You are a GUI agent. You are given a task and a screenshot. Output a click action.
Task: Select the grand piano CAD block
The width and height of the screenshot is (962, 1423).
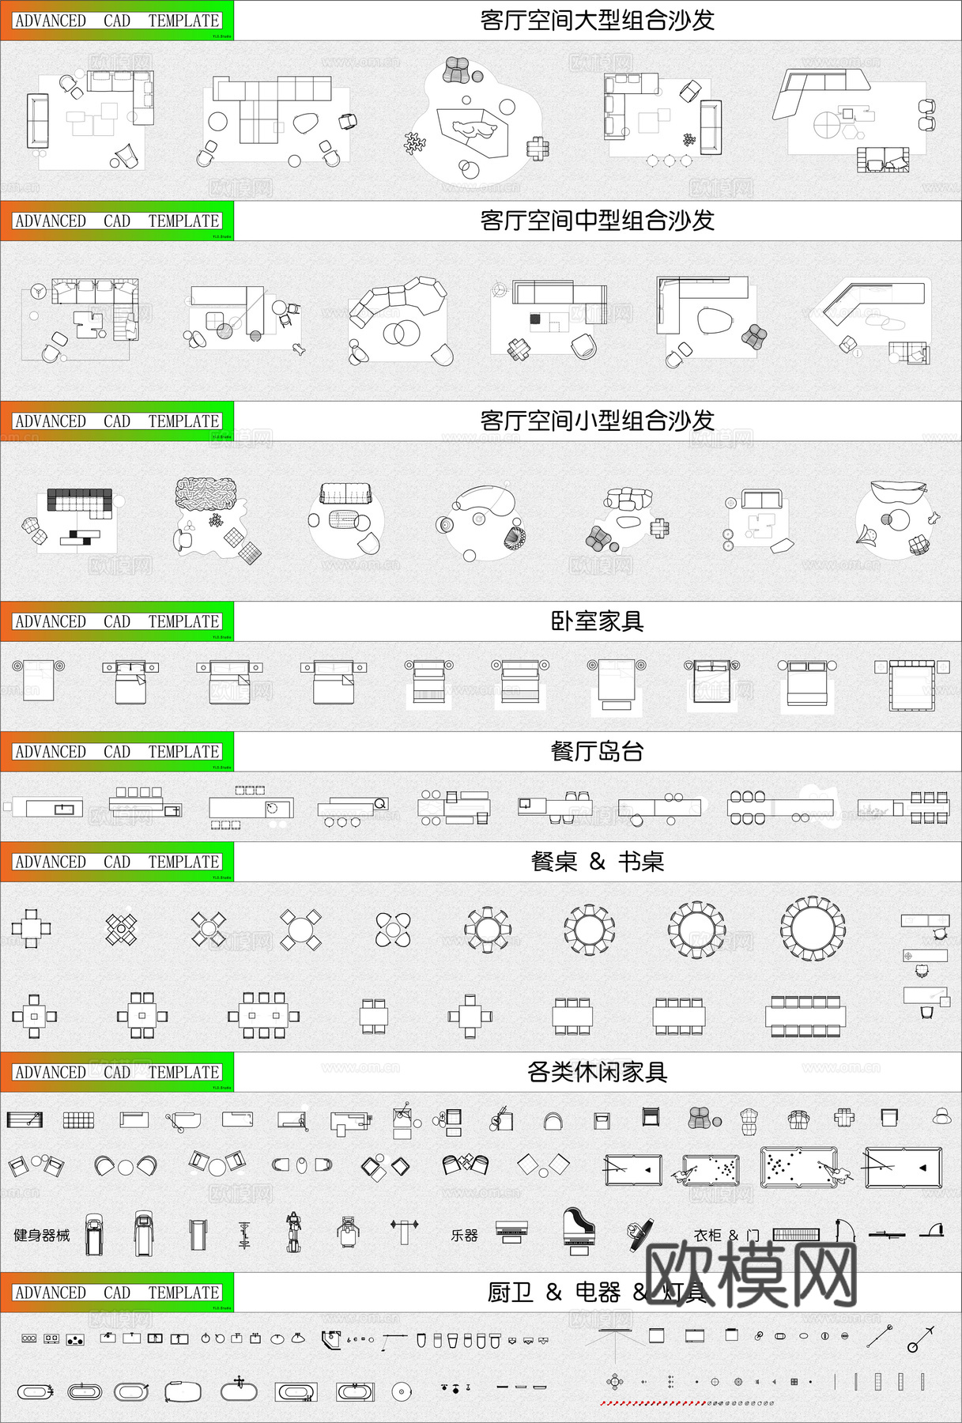(x=579, y=1231)
